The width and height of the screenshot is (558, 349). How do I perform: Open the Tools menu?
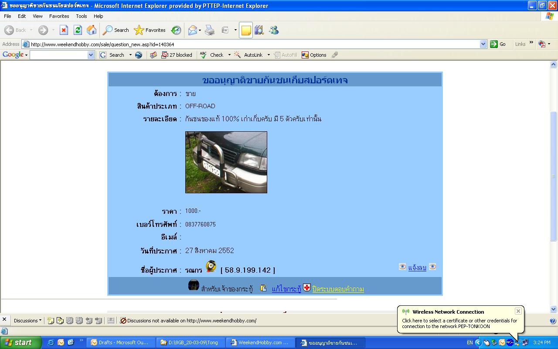point(82,16)
